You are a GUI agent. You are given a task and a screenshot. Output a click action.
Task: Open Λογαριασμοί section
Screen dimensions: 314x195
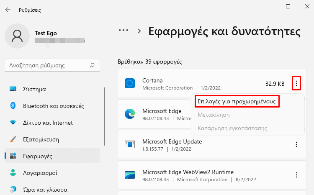click(x=52, y=172)
